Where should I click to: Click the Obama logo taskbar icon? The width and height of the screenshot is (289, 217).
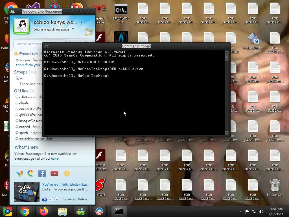coord(99,211)
